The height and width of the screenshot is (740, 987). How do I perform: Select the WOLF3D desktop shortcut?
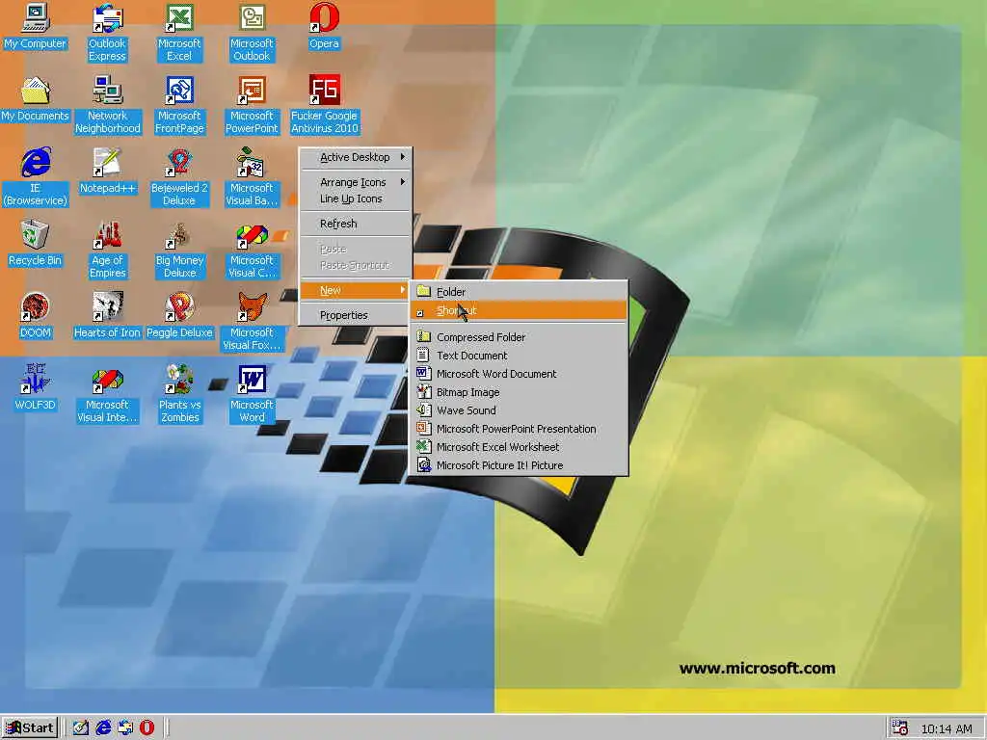(x=36, y=388)
